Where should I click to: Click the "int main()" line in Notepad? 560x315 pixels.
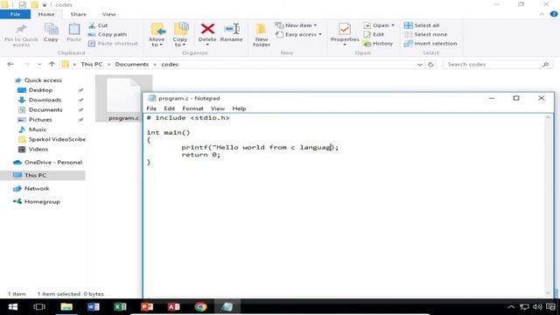pos(168,132)
